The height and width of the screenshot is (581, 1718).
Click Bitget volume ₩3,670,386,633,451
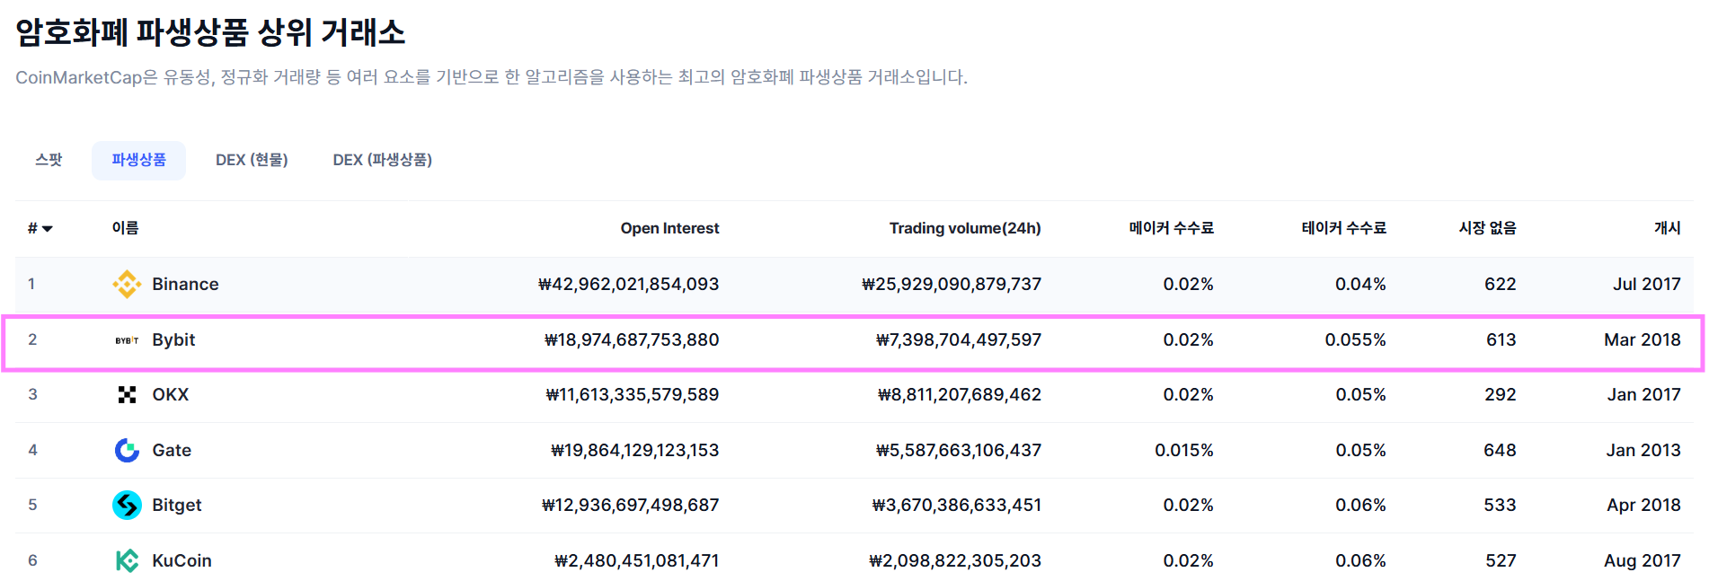[957, 506]
